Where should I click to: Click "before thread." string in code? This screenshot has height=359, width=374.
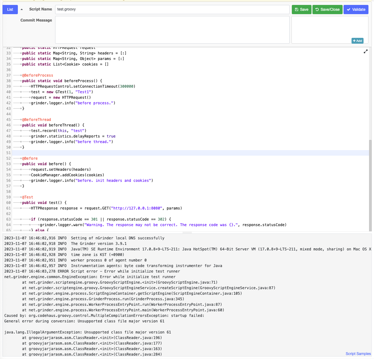pos(93,142)
